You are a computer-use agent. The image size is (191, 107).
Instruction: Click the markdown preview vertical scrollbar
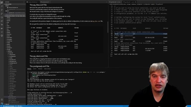point(108,27)
